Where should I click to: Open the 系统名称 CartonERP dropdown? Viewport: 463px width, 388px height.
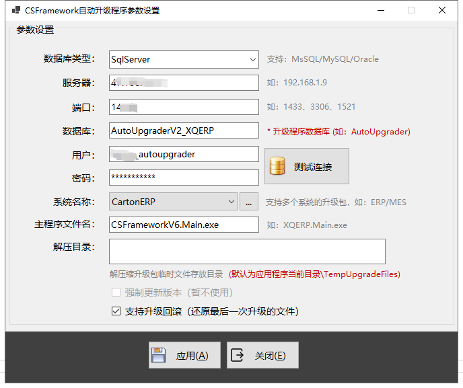[173, 202]
